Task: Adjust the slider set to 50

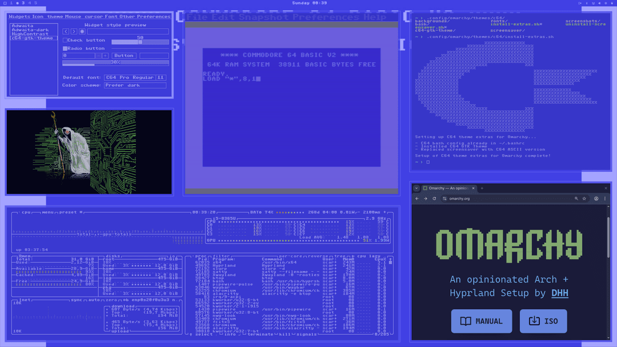Action: [x=140, y=42]
